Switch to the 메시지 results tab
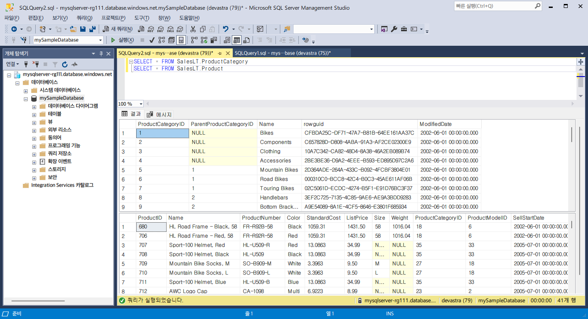Screen dimensions: 588x319 coord(159,114)
